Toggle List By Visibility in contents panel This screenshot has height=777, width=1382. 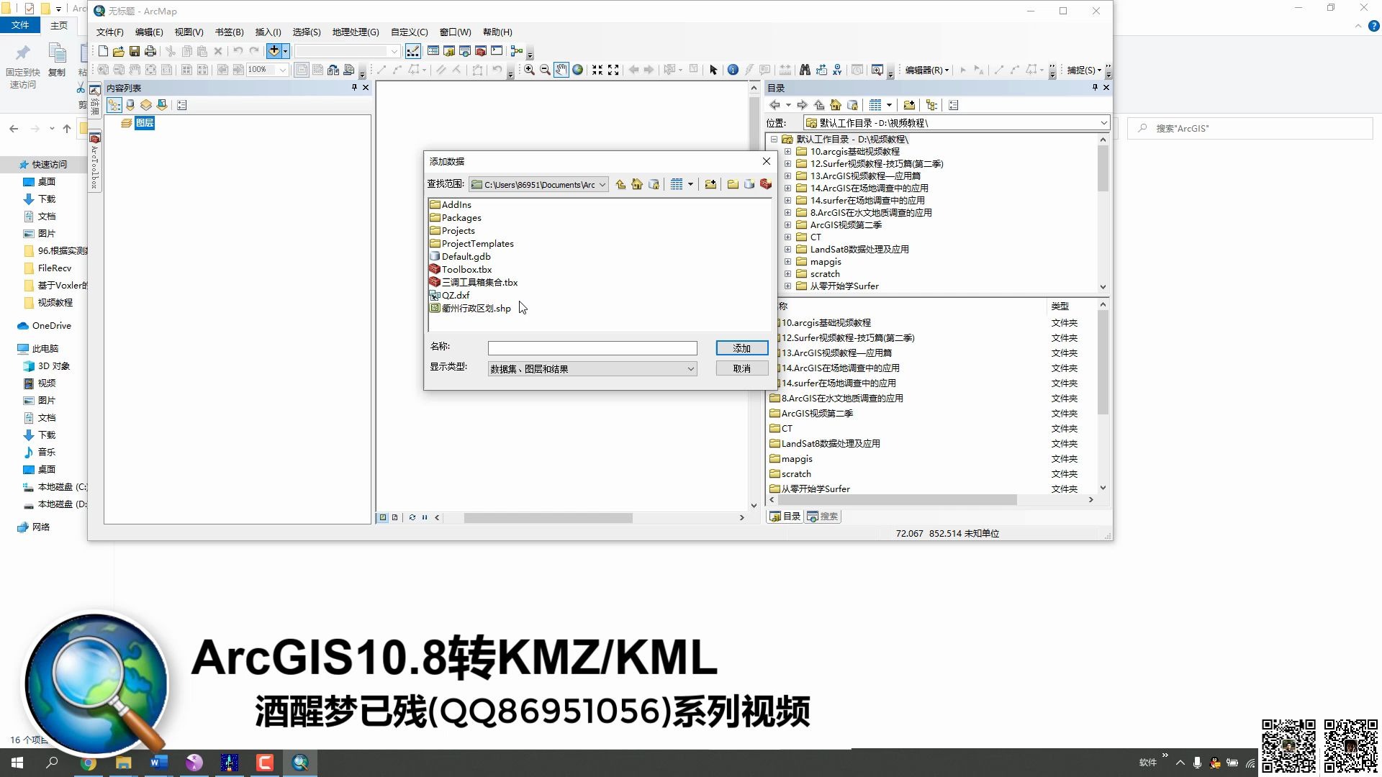coord(146,105)
